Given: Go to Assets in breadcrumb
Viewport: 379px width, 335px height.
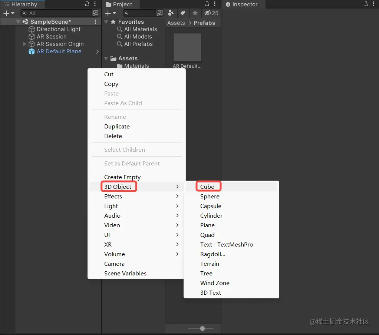Looking at the screenshot, I should pos(176,23).
